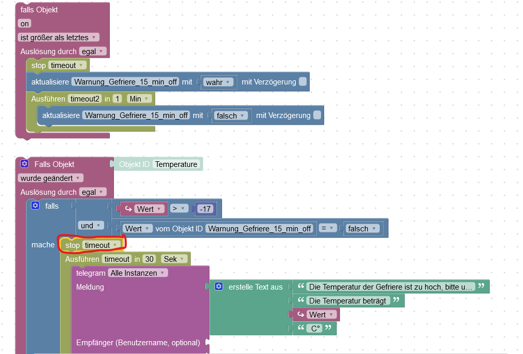
Task: Open wahr value dropdown
Action: 218,82
